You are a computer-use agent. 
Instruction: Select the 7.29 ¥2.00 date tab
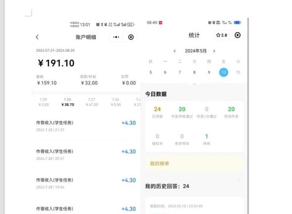click(43, 102)
